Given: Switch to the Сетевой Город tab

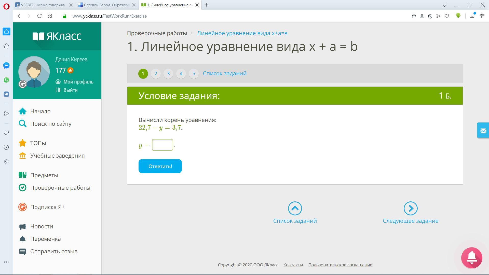Looking at the screenshot, I should point(106,5).
